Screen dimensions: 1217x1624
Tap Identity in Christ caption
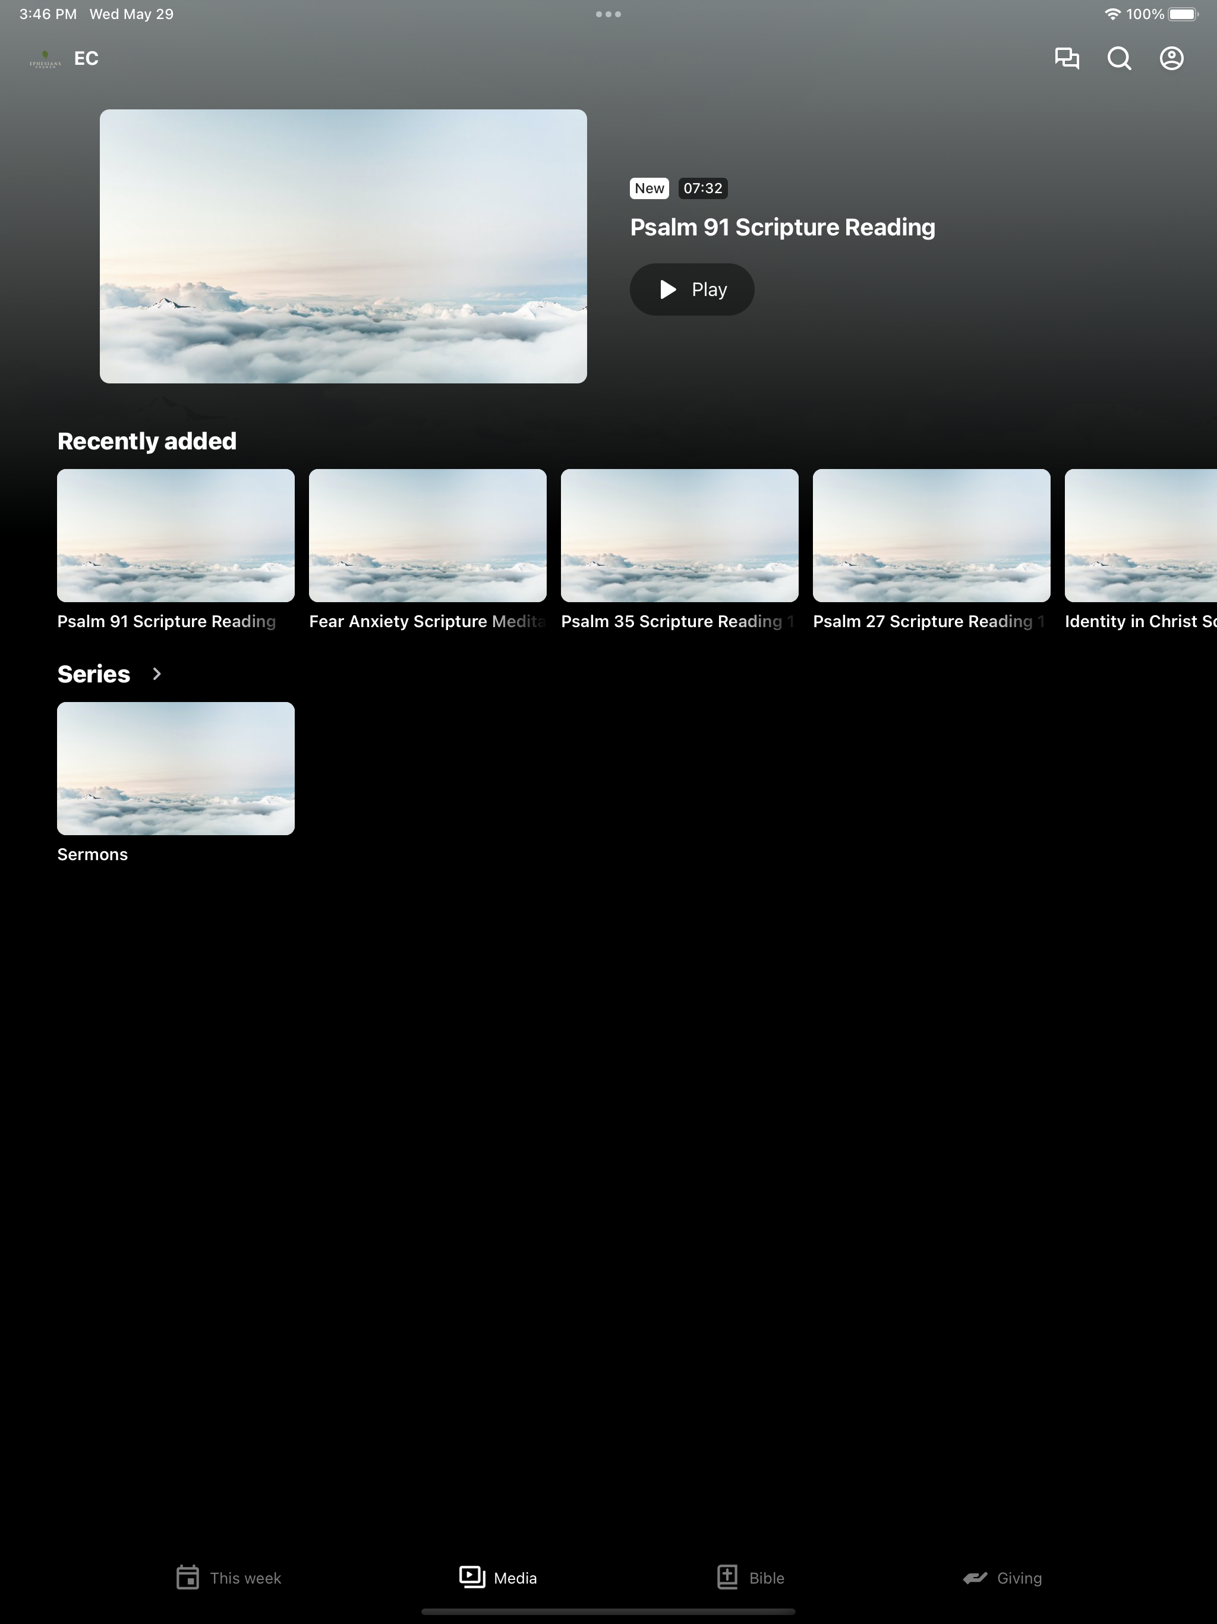click(1141, 621)
